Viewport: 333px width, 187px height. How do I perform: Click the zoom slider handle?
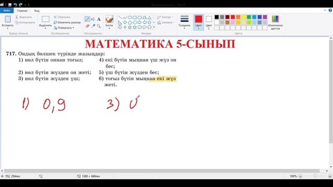coord(315,176)
